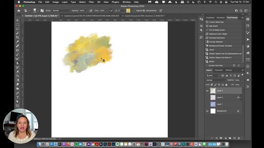Image resolution: width=264 pixels, height=148 pixels.
Task: Select Background layer thumbnail
Action: pyautogui.click(x=213, y=111)
